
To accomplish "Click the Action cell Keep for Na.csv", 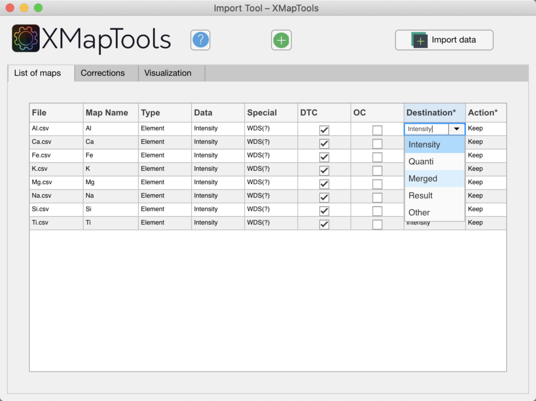I will click(x=486, y=196).
